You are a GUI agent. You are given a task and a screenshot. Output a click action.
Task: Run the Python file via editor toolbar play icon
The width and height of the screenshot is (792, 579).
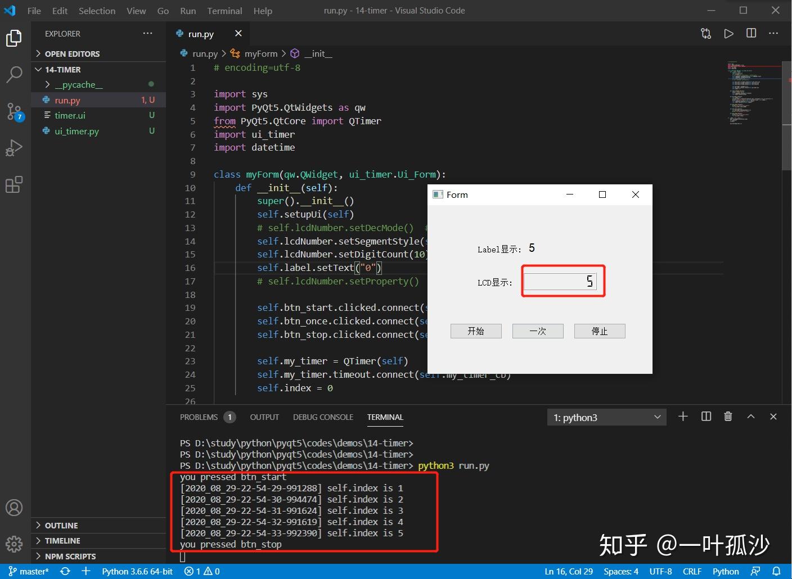pos(728,33)
